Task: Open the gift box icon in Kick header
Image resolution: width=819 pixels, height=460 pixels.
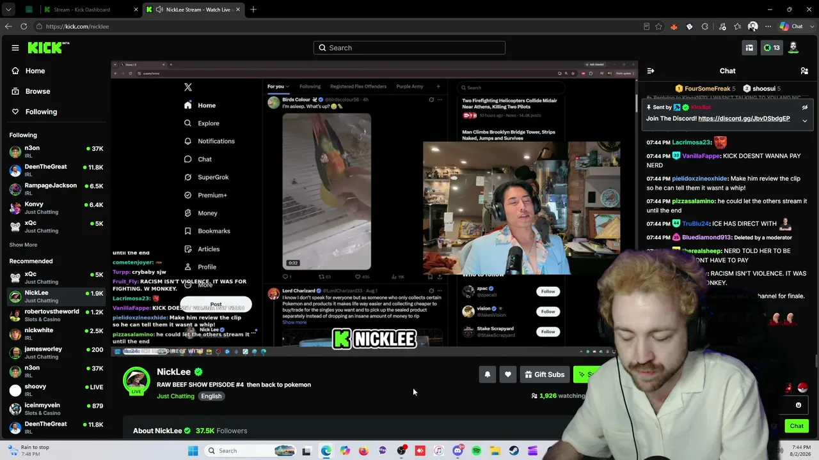Action: point(749,47)
